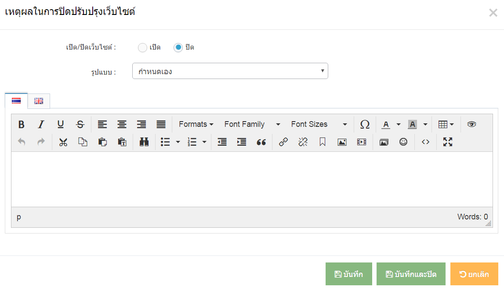Open the Font Sizes dropdown
Viewport: 504px width, 291px height.
[319, 124]
